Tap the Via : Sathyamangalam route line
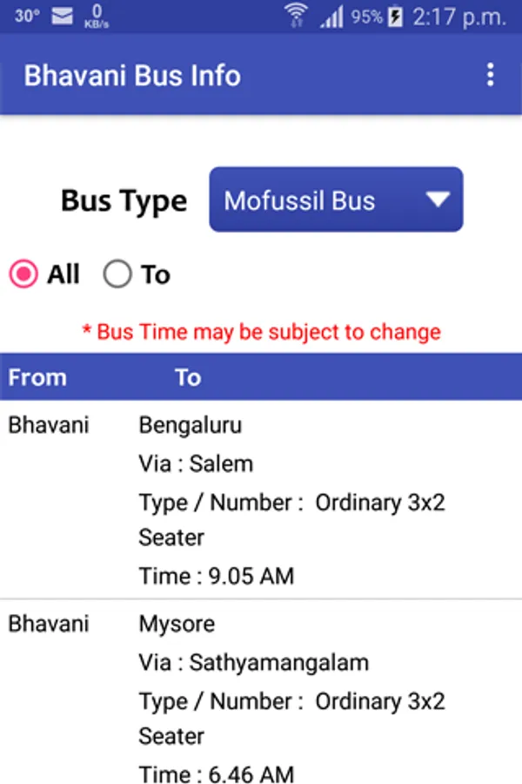 (253, 662)
